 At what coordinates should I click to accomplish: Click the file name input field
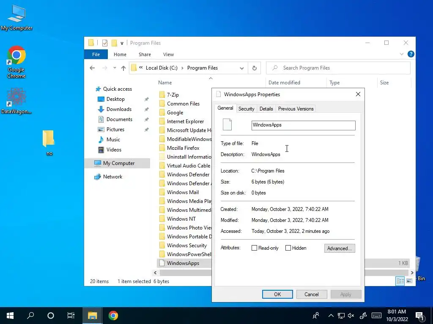click(303, 125)
